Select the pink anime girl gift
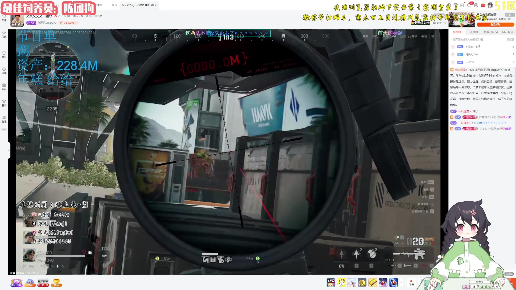The width and height of the screenshot is (516, 290). 352,282
